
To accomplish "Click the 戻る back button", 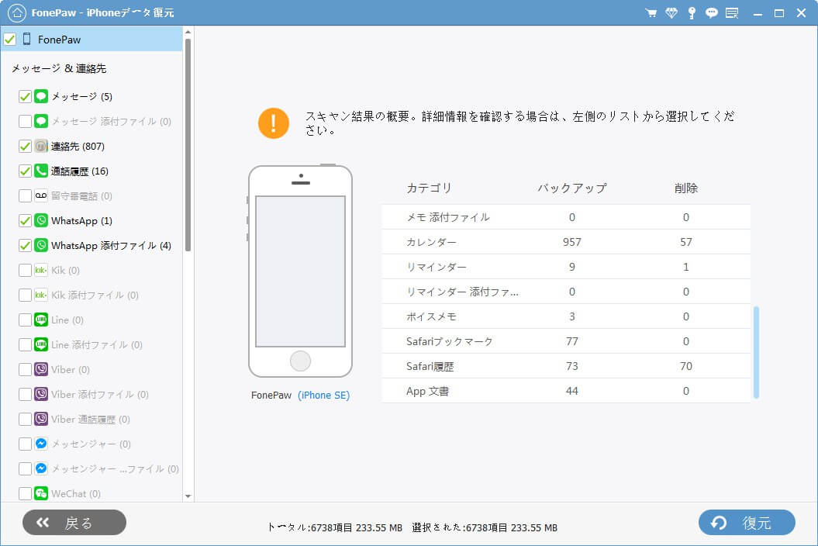I will [x=74, y=523].
